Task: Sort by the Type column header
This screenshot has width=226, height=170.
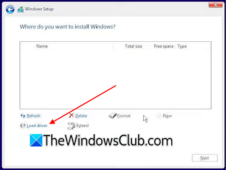Action: point(182,46)
